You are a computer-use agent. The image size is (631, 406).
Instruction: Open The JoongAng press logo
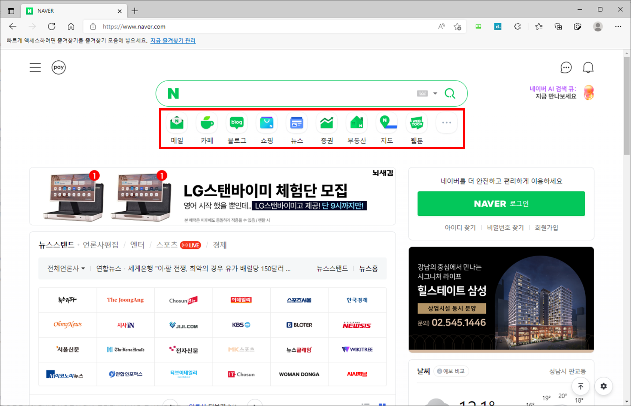pos(125,300)
